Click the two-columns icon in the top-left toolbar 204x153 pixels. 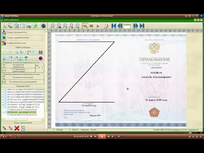point(4,26)
